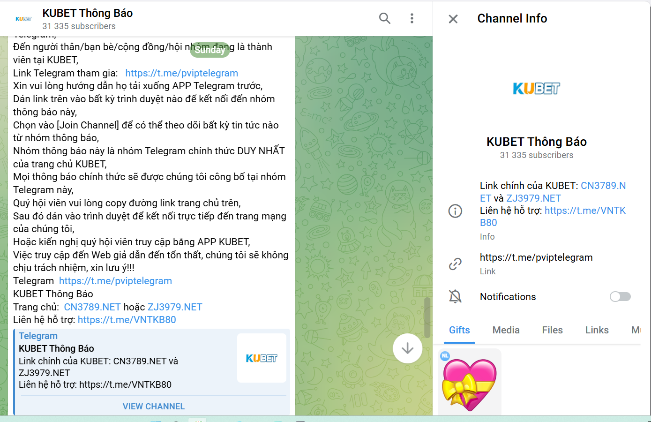The image size is (651, 422).
Task: Open the ZJ3979.NET link in the message
Action: (x=175, y=307)
